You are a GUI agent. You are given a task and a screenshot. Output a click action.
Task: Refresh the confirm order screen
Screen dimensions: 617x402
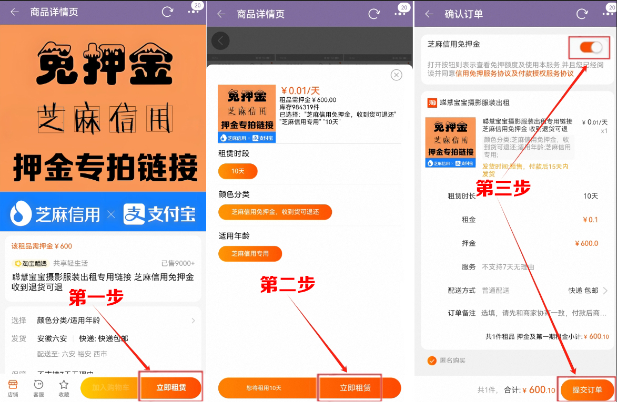point(582,14)
